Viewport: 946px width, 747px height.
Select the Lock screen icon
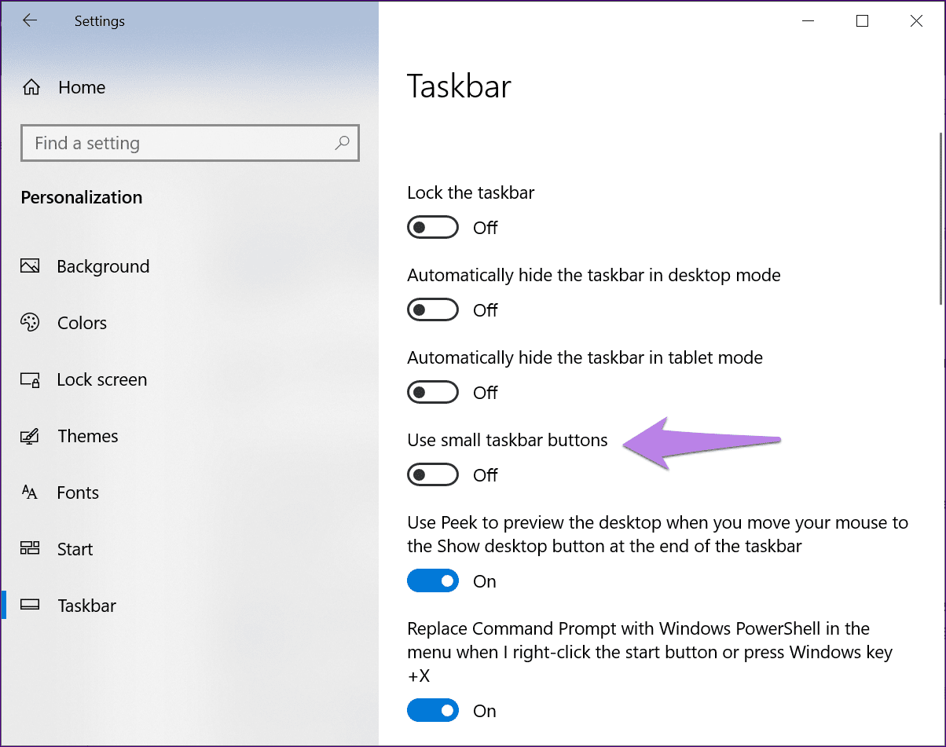[x=30, y=379]
